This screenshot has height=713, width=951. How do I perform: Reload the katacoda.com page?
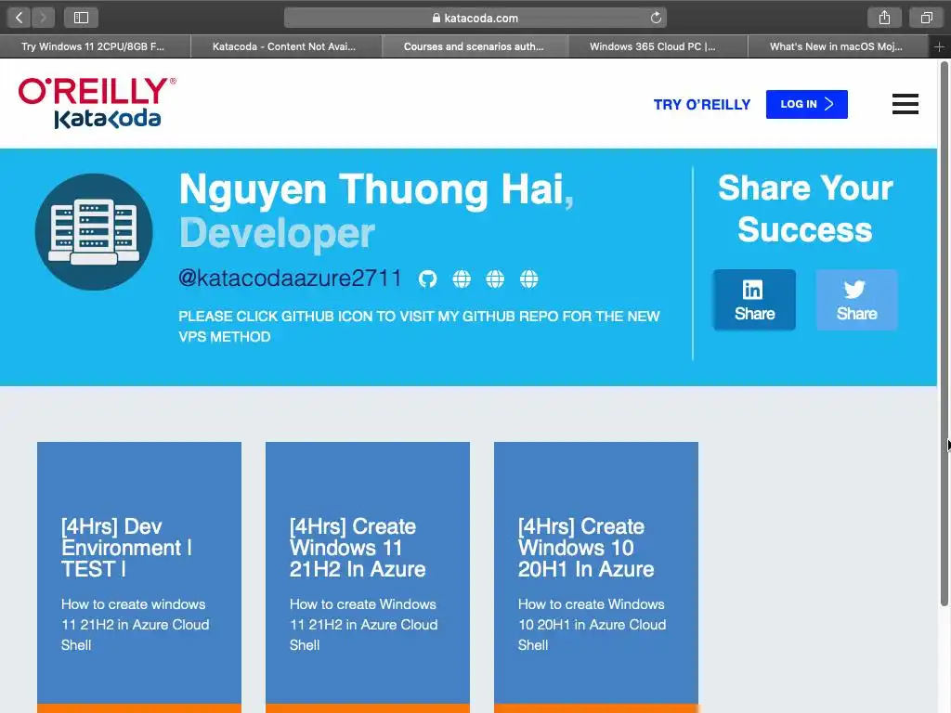coord(656,18)
